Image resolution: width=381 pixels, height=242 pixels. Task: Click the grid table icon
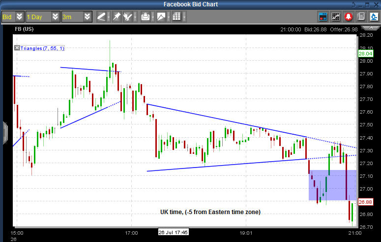[176, 17]
